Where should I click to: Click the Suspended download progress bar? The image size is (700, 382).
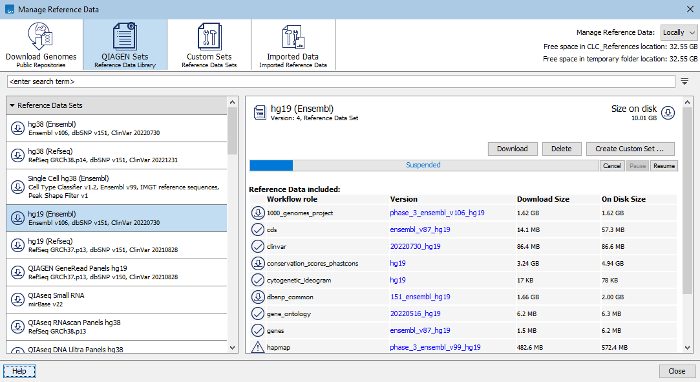coord(423,165)
